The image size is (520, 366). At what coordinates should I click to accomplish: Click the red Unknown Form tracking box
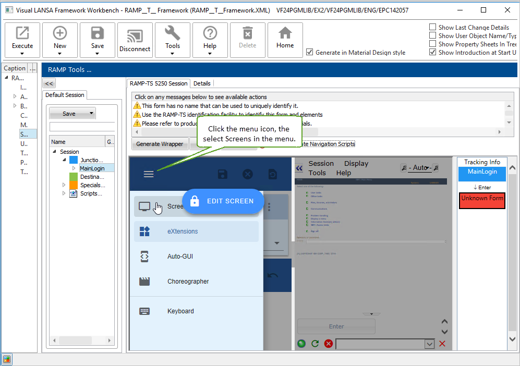point(482,201)
